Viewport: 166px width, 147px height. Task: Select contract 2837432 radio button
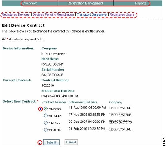(46, 116)
